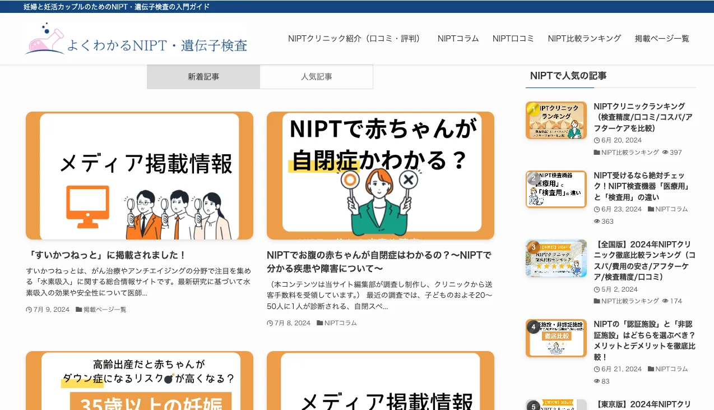Switch to the 人気記事 tab

pos(316,76)
